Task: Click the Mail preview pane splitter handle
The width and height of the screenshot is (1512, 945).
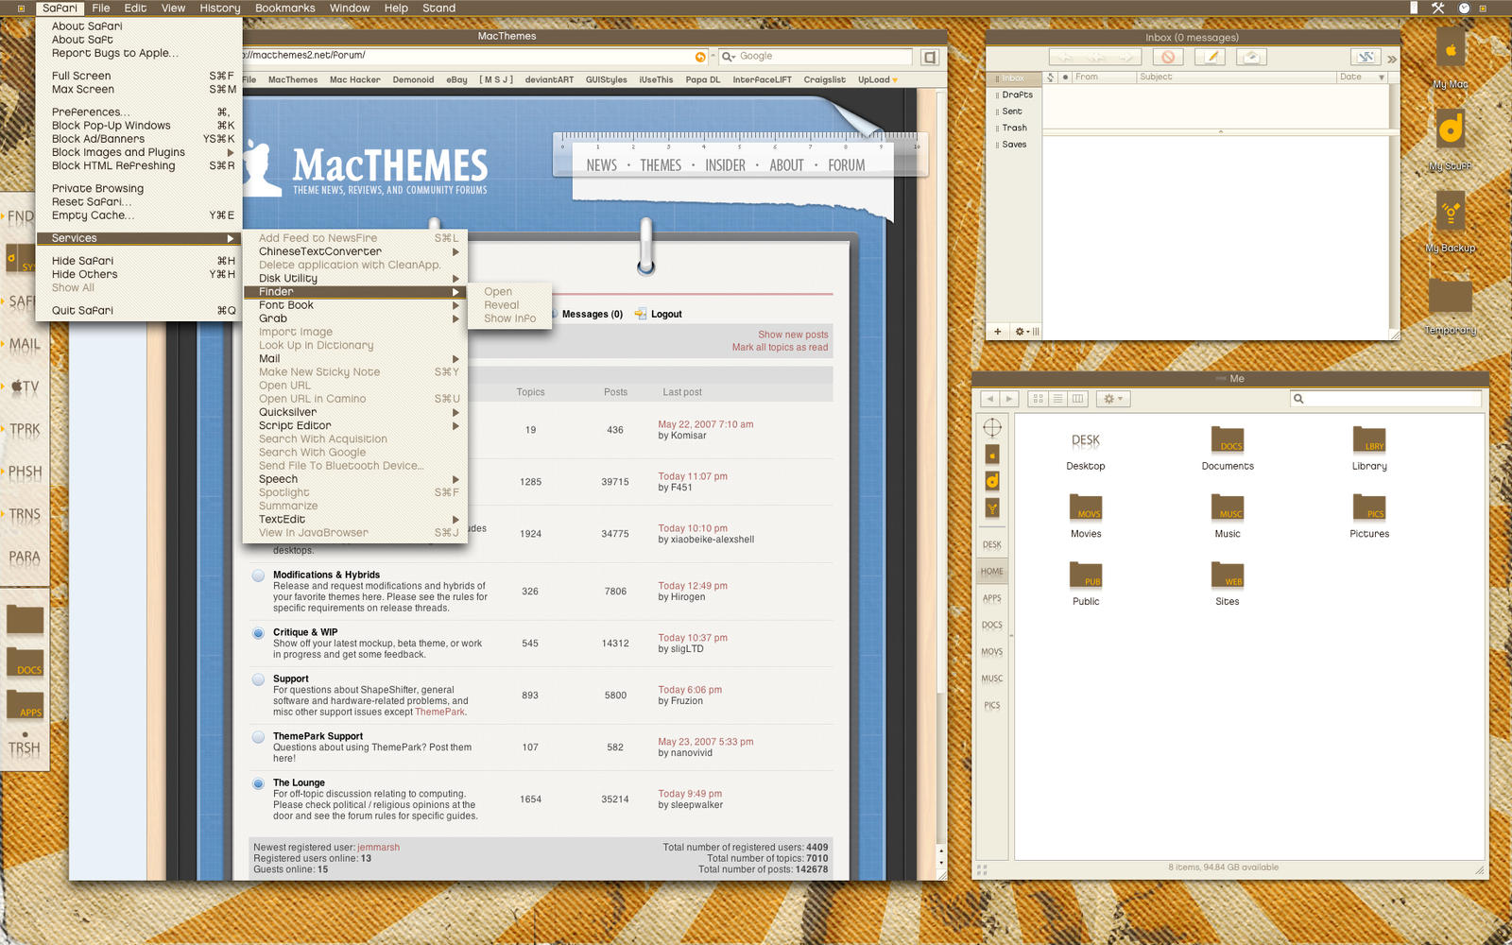Action: 1220,132
